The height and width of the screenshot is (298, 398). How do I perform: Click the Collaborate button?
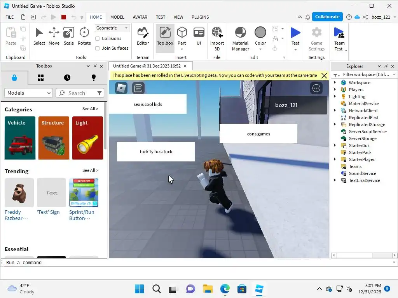coord(327,17)
